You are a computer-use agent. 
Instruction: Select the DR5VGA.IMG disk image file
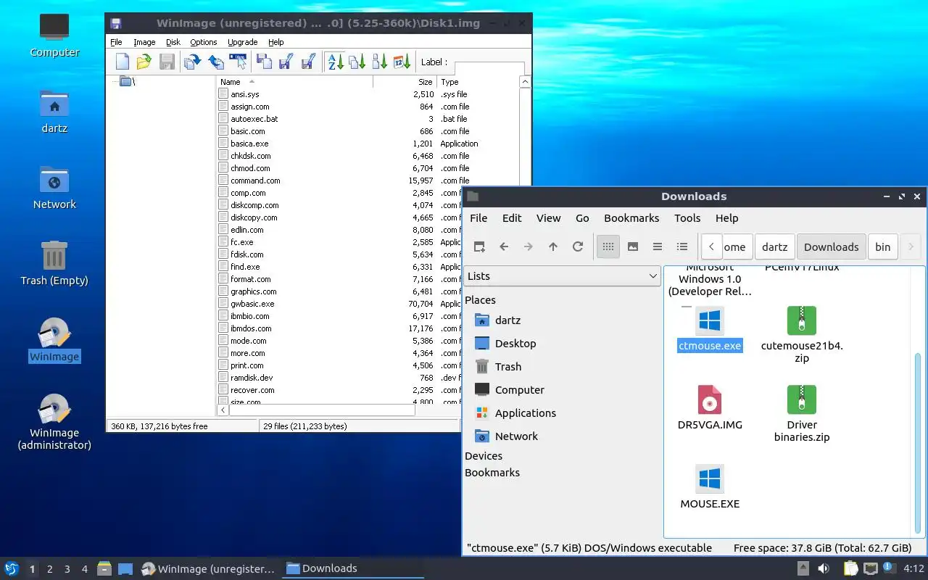point(710,407)
